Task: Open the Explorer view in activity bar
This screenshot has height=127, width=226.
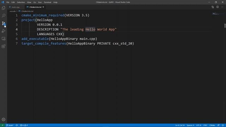Action: [x=4, y=8]
